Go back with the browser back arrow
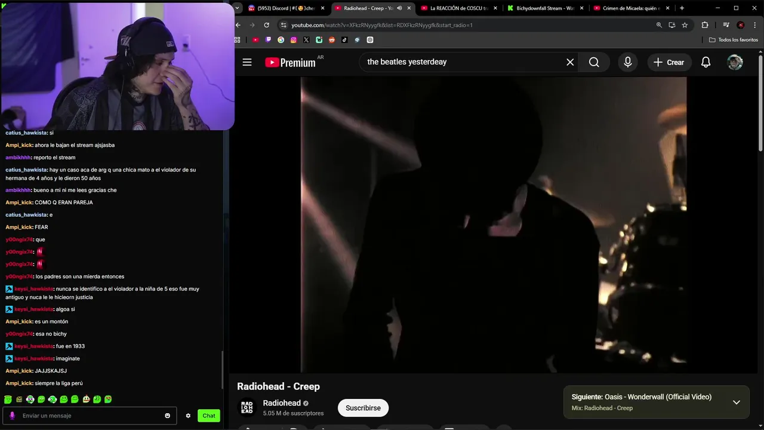Viewport: 764px width, 430px height. (x=238, y=25)
